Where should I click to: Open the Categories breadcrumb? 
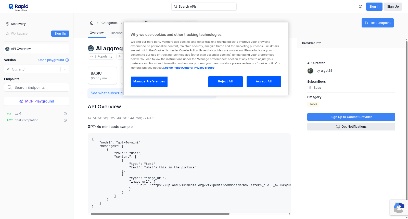tap(109, 23)
